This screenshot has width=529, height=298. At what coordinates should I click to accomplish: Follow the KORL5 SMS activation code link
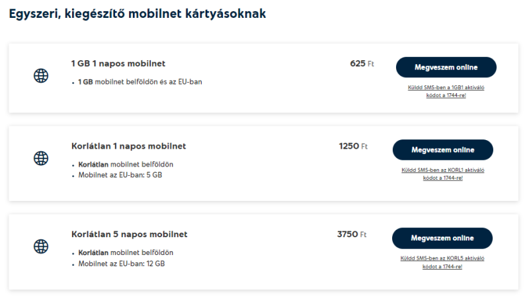(442, 262)
